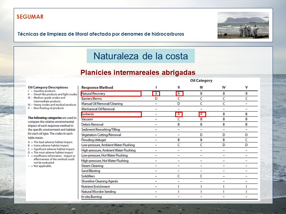Click the 'C' cell in Vacuum column II

click(179, 119)
